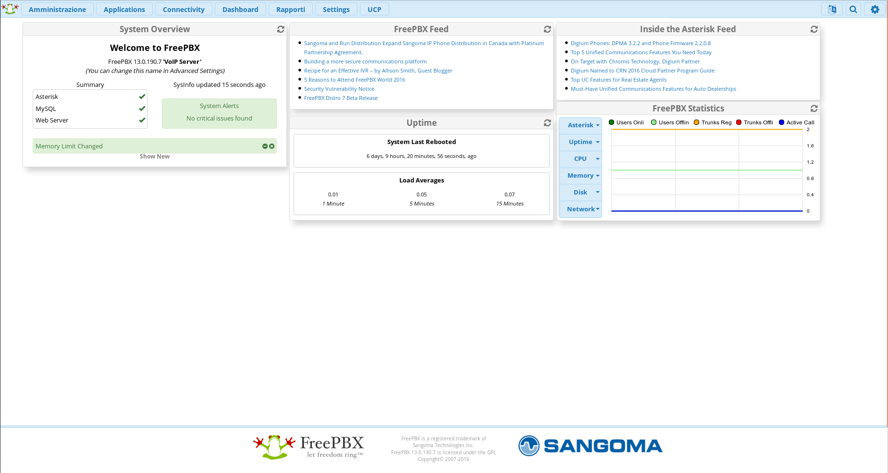Expand the Network statistics dropdown
The height and width of the screenshot is (473, 888).
coord(580,209)
